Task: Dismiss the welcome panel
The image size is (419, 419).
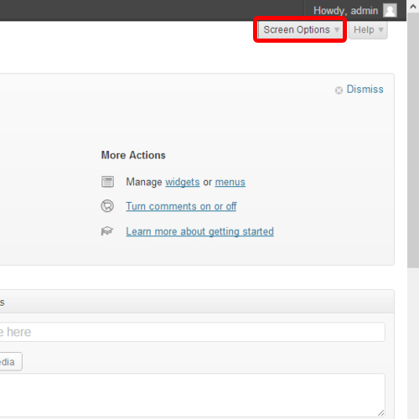Action: 365,90
